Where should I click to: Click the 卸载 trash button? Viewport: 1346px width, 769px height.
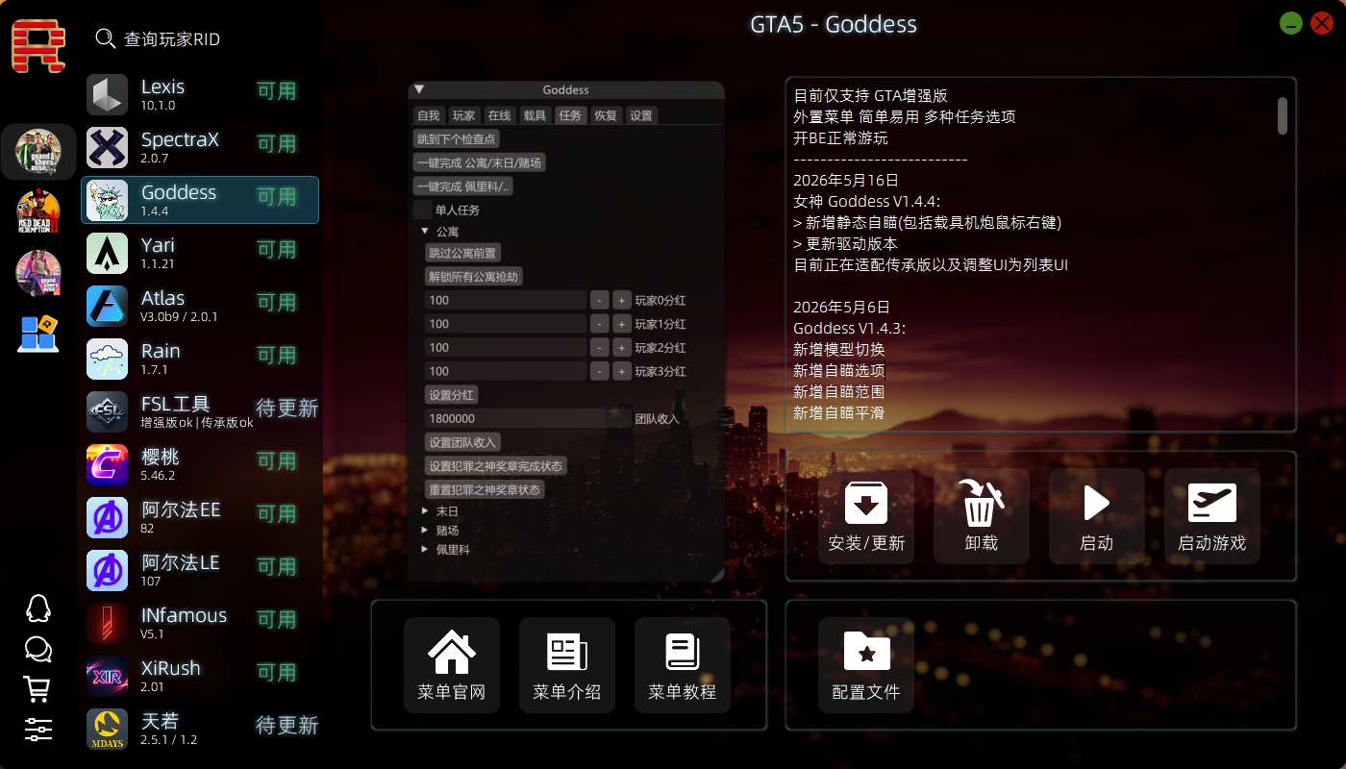pos(982,516)
